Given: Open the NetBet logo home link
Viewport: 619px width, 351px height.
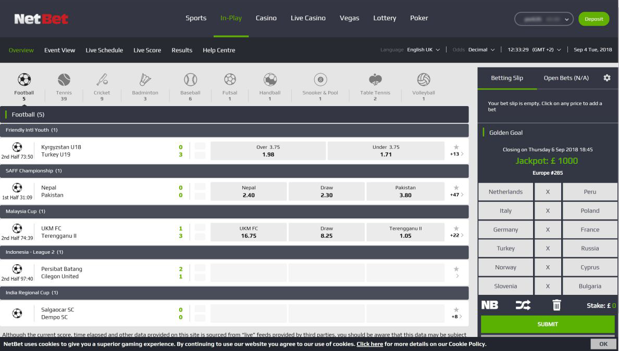Looking at the screenshot, I should pos(41,19).
